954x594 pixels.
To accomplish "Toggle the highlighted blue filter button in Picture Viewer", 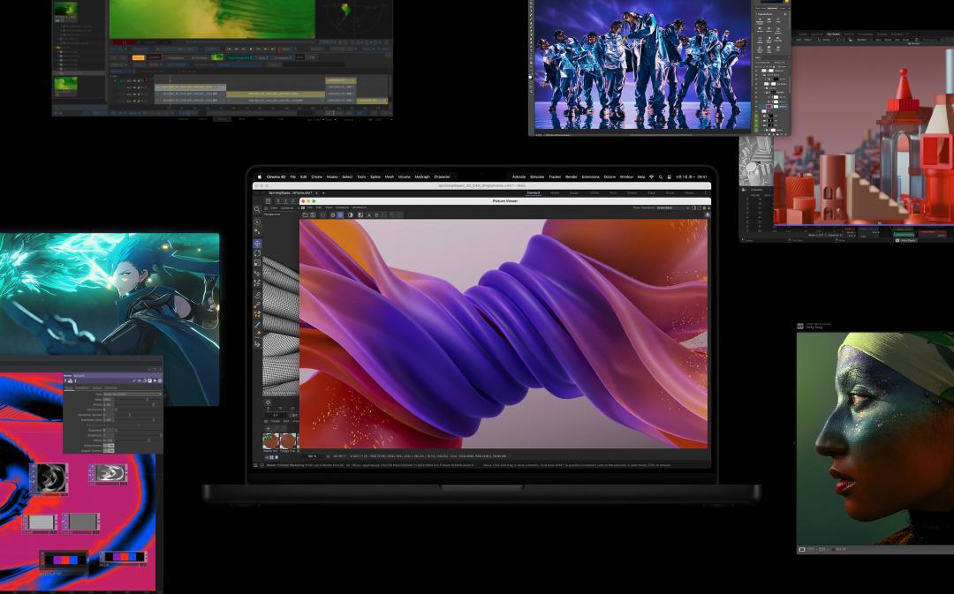I will (x=340, y=214).
